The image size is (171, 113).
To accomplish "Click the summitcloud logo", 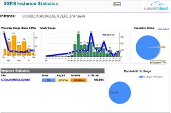I will tap(156, 6).
